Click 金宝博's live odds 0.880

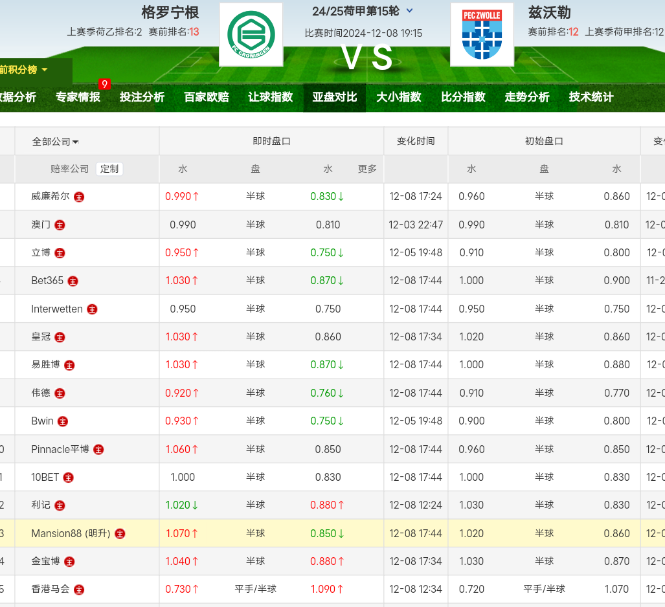coord(327,561)
